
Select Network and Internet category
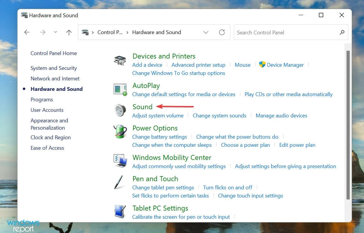click(x=55, y=79)
